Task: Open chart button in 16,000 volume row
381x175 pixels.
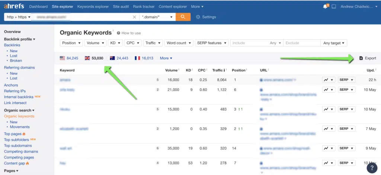Action: (329, 80)
